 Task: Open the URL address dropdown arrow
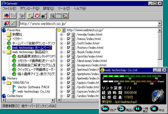pos(160,24)
